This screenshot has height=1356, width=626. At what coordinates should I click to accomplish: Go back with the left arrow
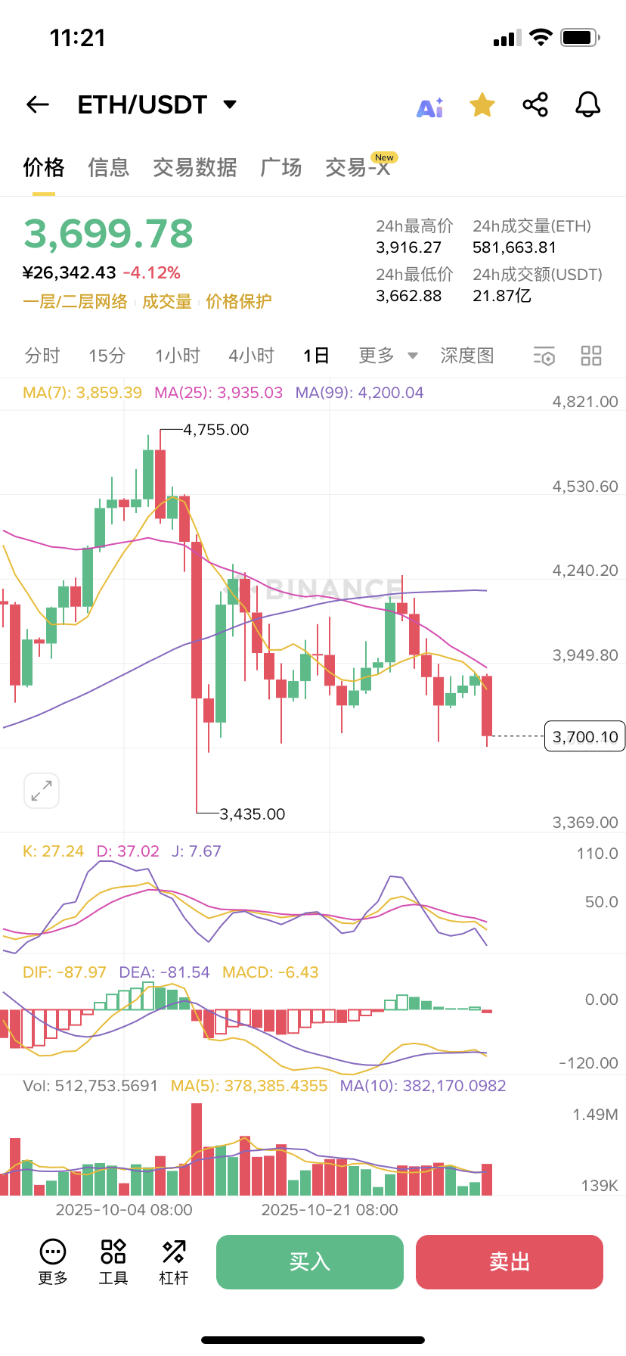pos(38,104)
